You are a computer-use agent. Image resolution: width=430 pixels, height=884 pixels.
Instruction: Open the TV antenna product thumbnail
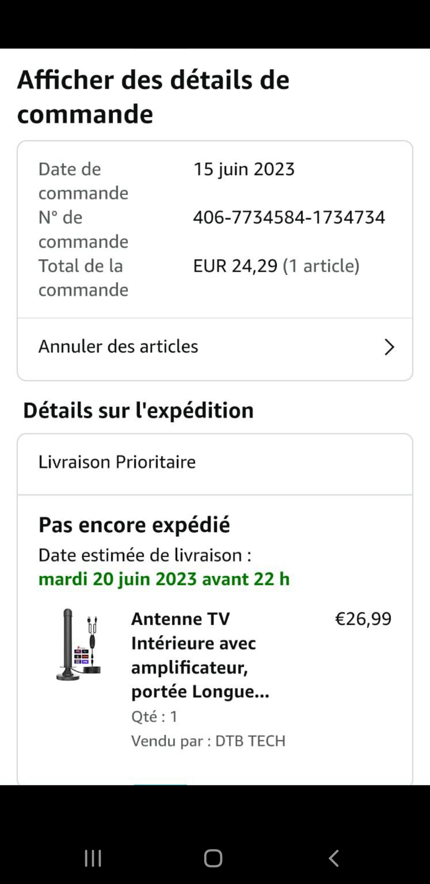pyautogui.click(x=78, y=644)
